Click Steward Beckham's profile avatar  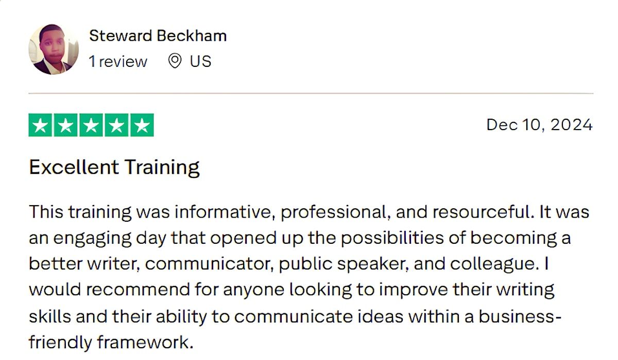click(54, 49)
